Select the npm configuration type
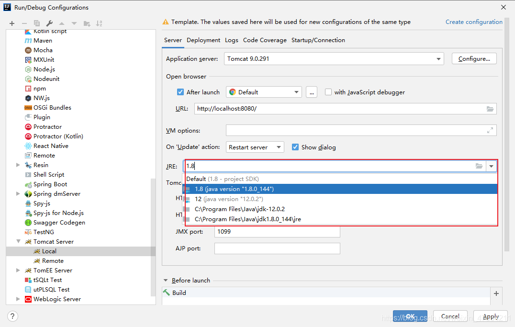The height and width of the screenshot is (327, 515). pyautogui.click(x=39, y=89)
